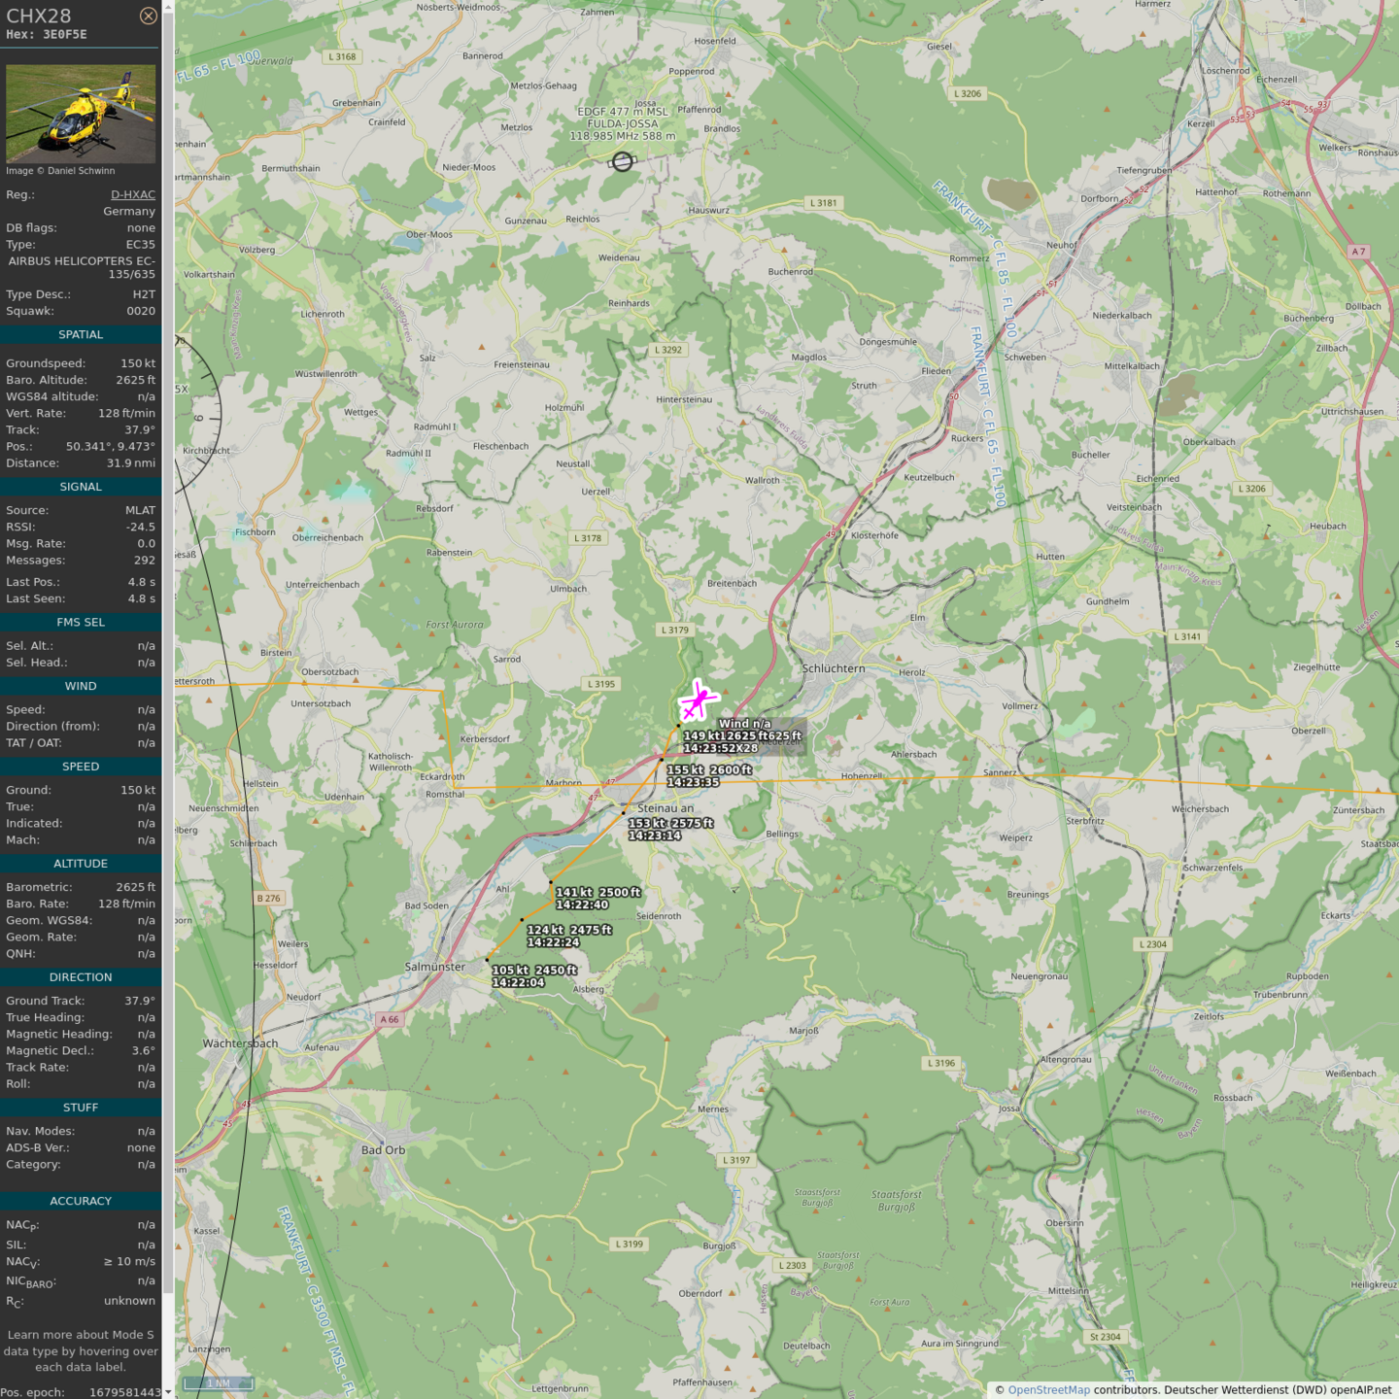Click the sidebar scroll-up arrow
The image size is (1399, 1399).
click(x=168, y=6)
